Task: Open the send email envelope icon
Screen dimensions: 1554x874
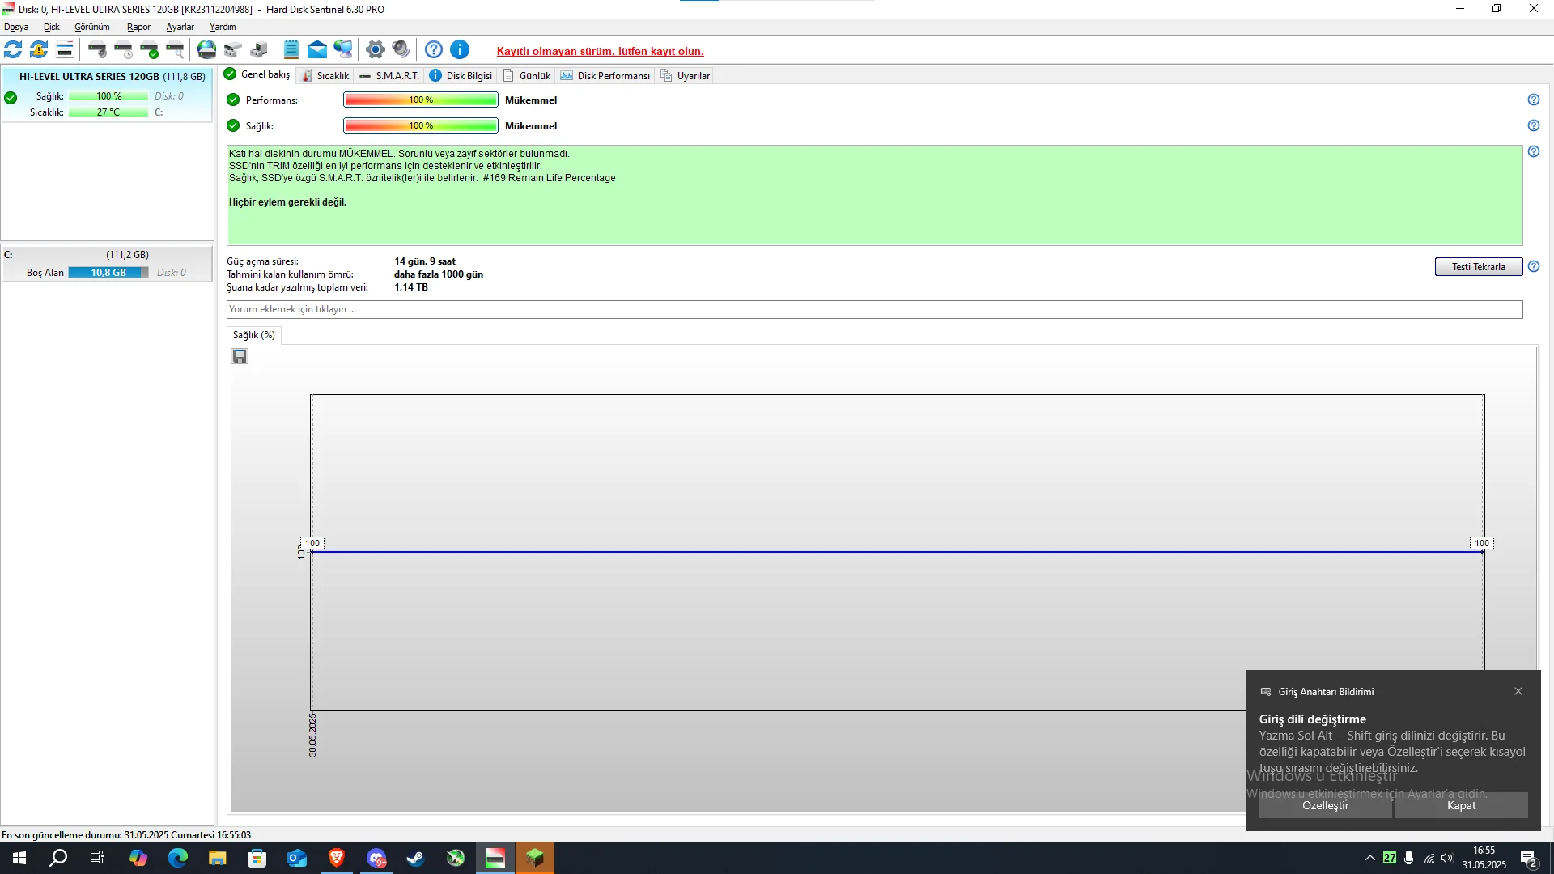Action: (317, 50)
